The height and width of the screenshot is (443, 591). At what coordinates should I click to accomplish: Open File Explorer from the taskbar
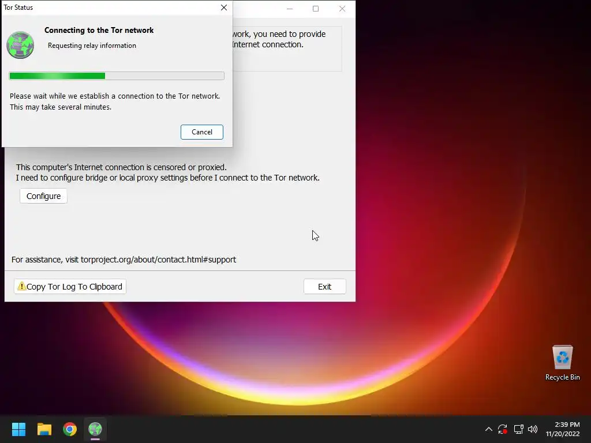coord(44,429)
